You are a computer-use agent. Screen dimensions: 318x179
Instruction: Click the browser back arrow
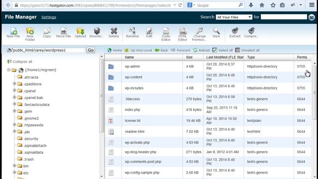coord(8,5)
